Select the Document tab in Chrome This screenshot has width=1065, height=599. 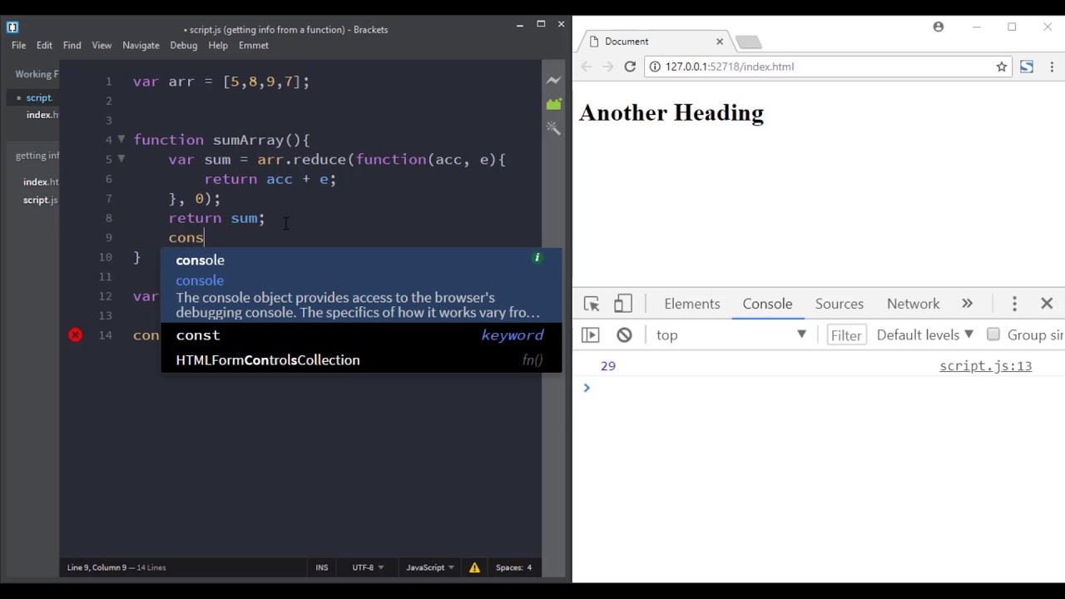click(653, 42)
